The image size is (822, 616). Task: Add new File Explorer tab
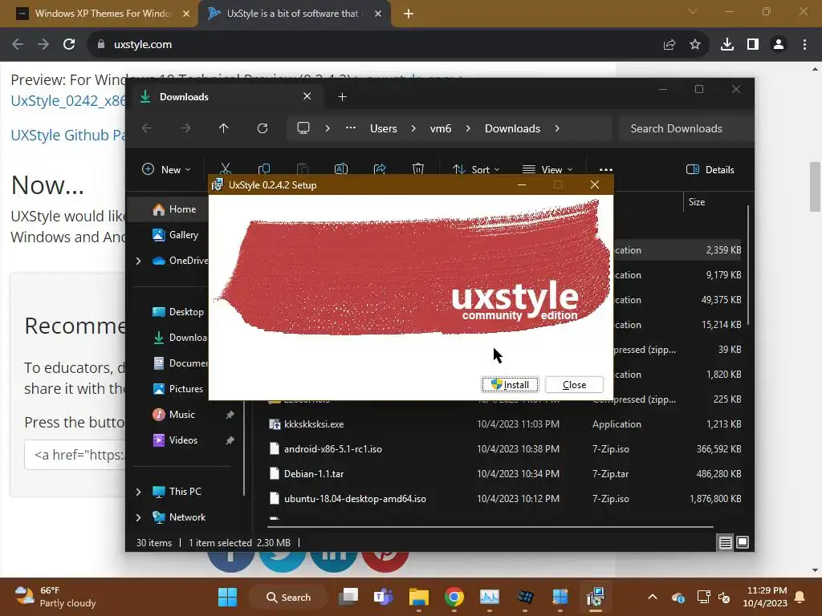click(x=342, y=97)
